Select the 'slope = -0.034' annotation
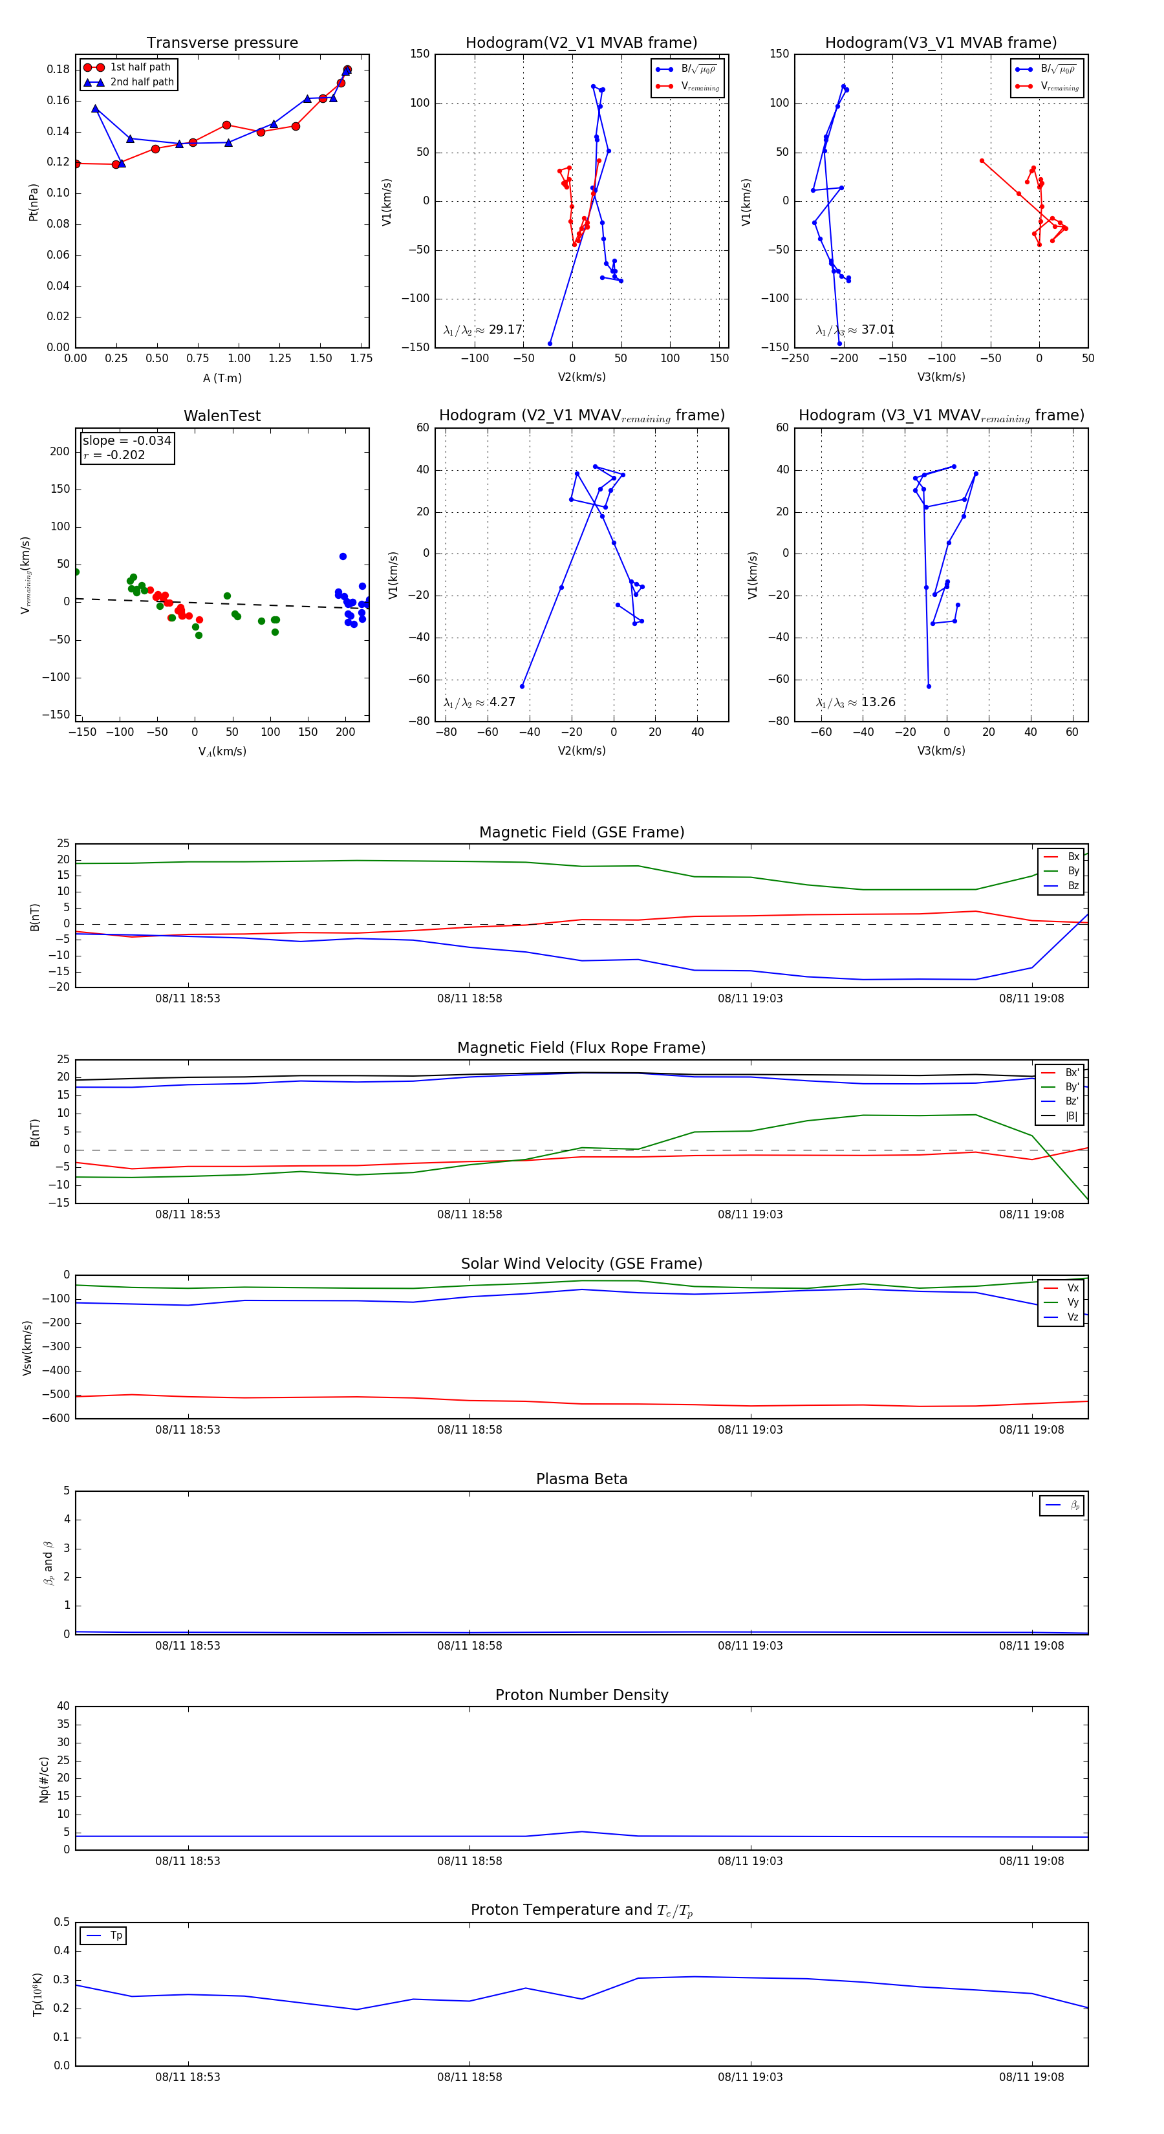The width and height of the screenshot is (1164, 2134). click(127, 441)
